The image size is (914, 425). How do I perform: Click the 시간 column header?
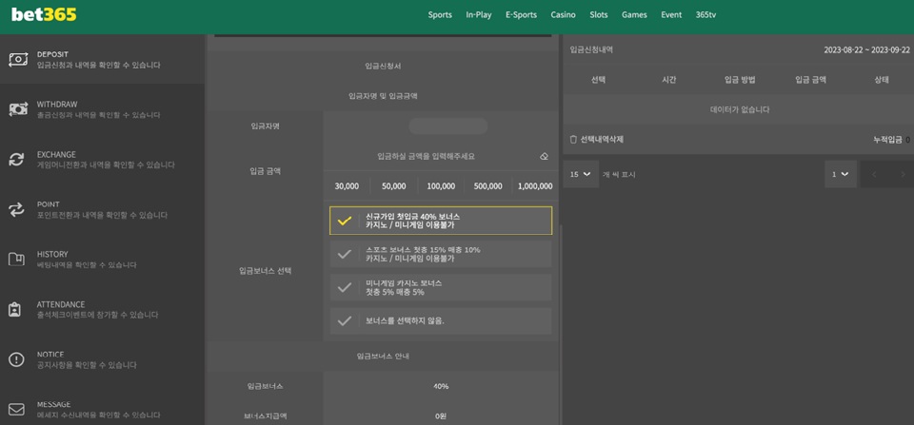point(669,81)
